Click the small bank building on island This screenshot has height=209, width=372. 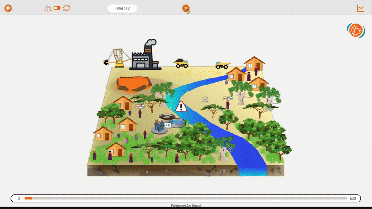pyautogui.click(x=205, y=99)
